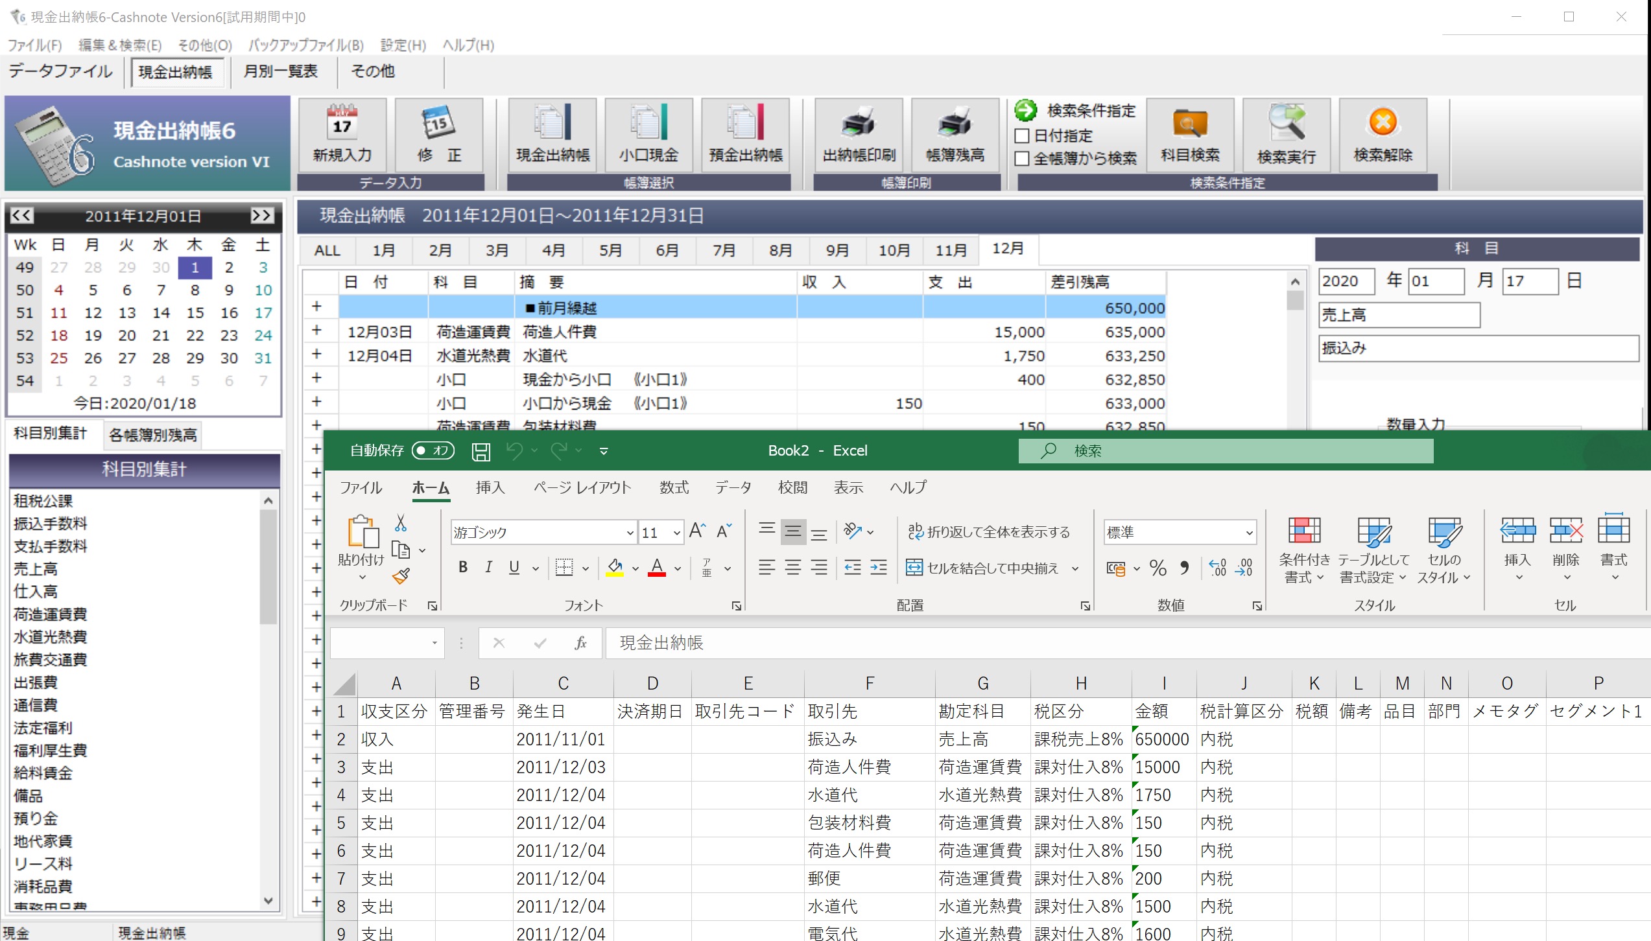Select the 11月 month tab
This screenshot has width=1651, height=941.
coord(951,250)
